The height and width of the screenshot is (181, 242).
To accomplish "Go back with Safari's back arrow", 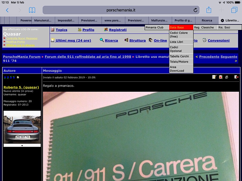I will (7, 10).
